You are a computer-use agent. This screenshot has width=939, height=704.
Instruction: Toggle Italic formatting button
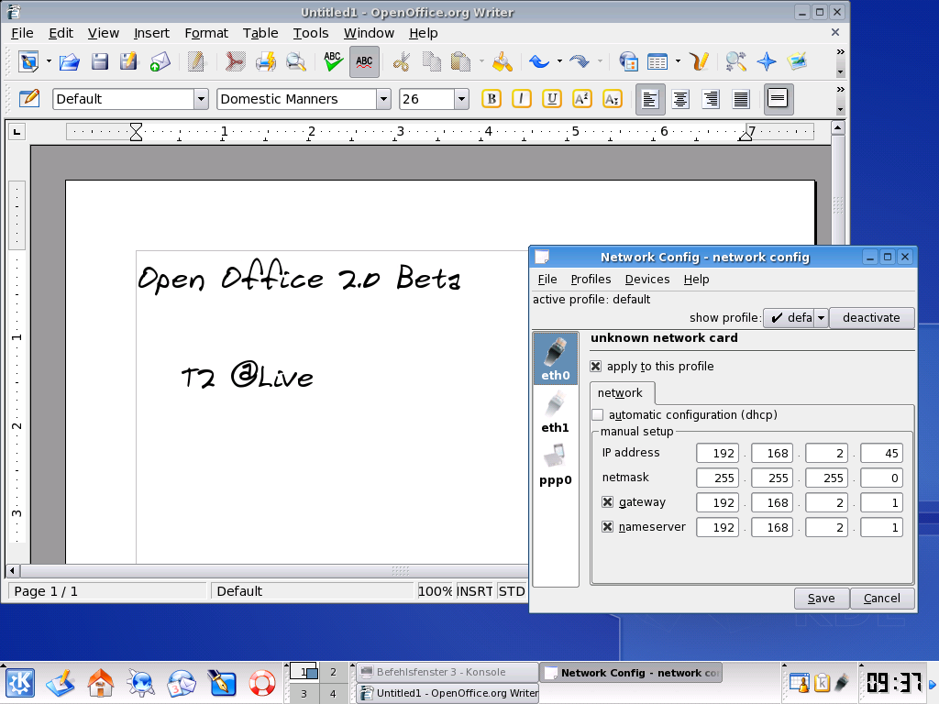coord(522,99)
